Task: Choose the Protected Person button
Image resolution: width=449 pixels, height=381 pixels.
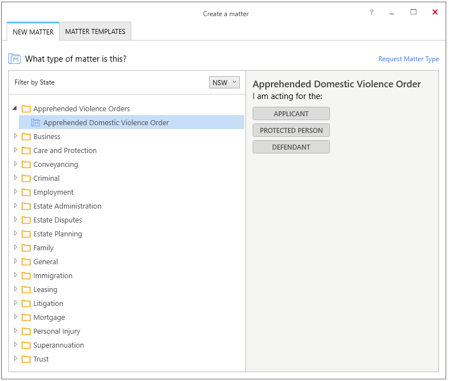Action: pos(291,130)
